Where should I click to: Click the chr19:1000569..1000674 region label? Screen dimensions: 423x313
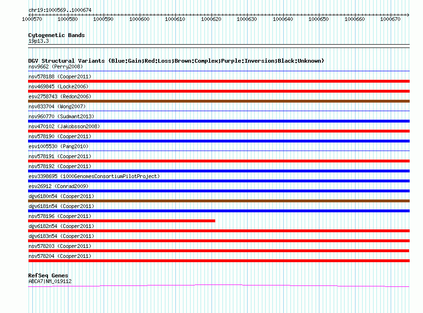60,10
